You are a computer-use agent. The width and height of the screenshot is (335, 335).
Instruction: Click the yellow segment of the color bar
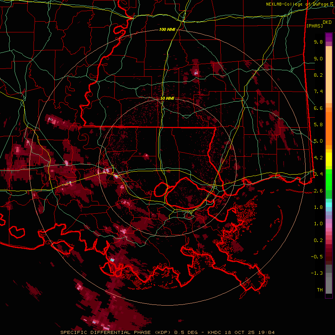tap(329, 159)
